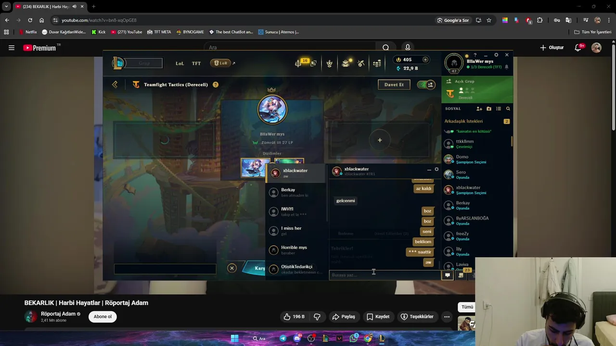Open Chrome extensions puzzle icon
Screen dimensions: 616x346
coord(539,20)
